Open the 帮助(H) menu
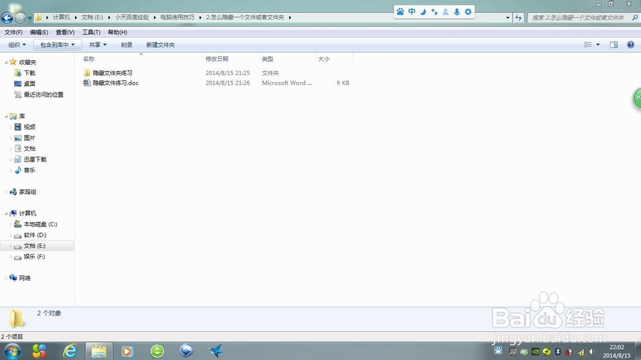Viewport: 641px width, 360px height. 117,32
